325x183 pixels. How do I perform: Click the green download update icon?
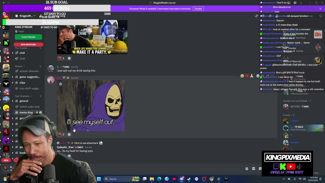pyautogui.click(x=301, y=3)
